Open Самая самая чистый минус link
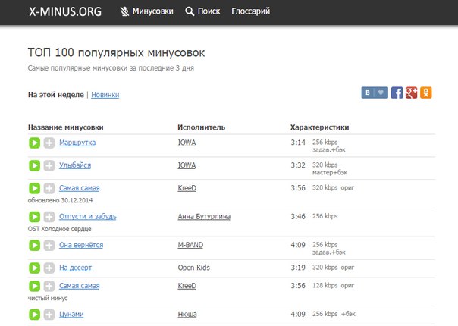The width and height of the screenshot is (458, 326). (x=80, y=286)
